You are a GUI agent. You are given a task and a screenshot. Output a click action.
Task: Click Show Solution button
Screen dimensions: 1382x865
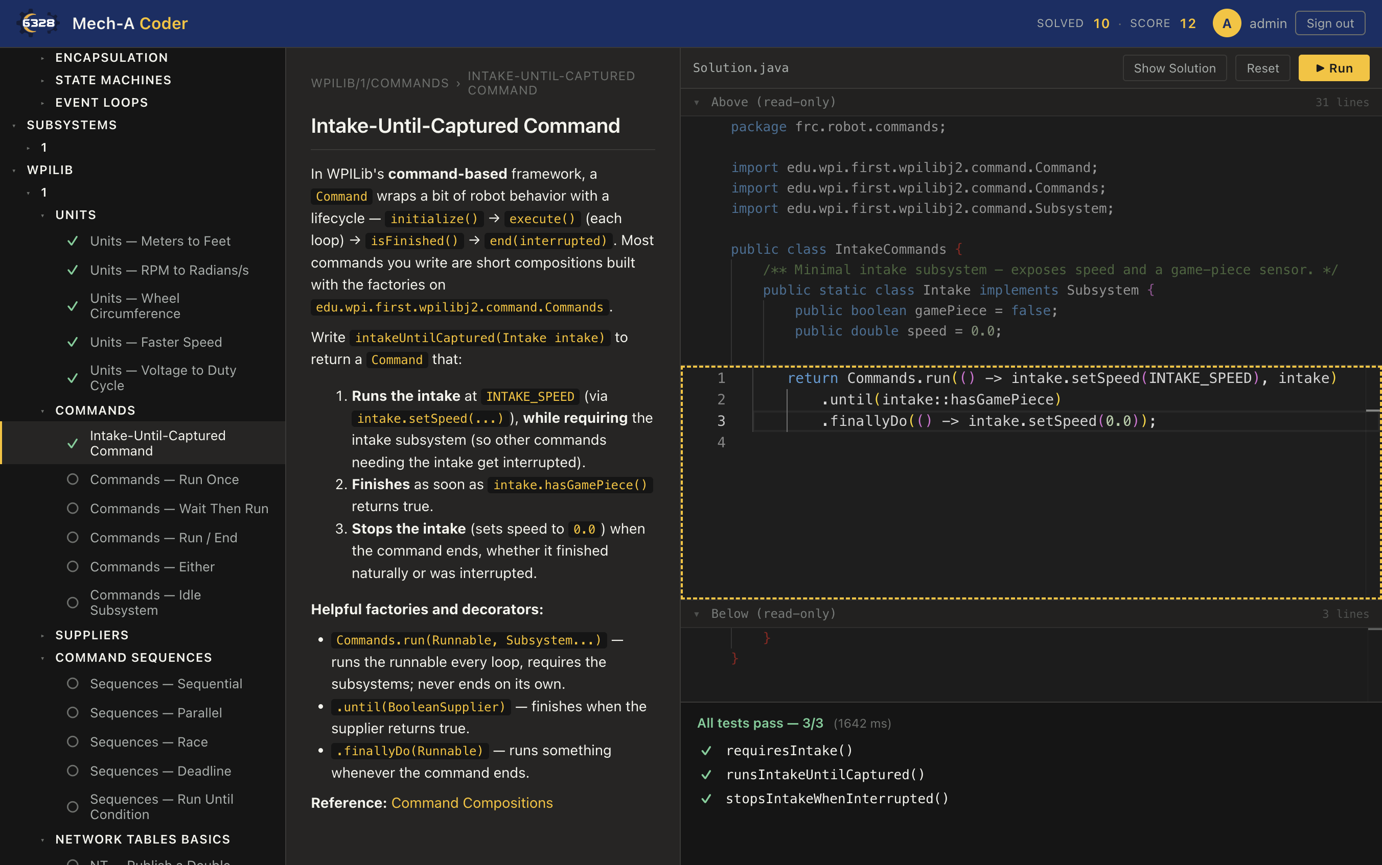[x=1174, y=68]
